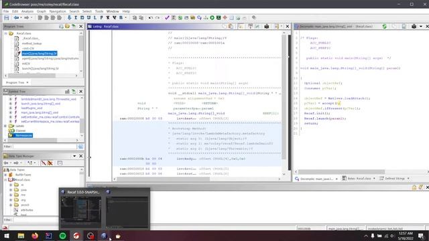429x241 pixels.
Task: Click the yellow folder icon in Program Tree header
Action: (67, 26)
